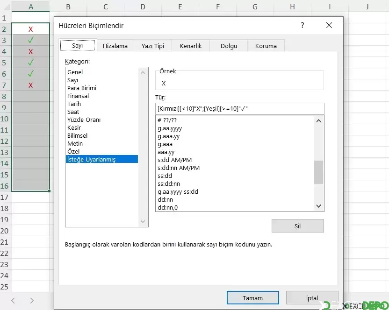389x310 pixels.
Task: Confirm with the Tamam button
Action: click(252, 297)
